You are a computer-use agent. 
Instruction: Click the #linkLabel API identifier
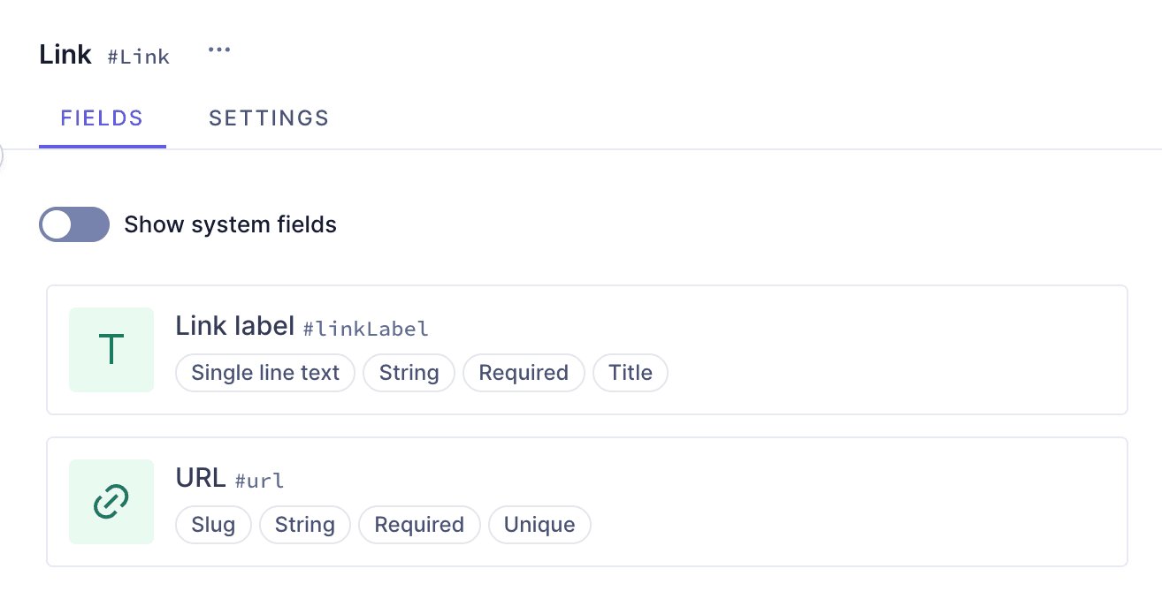[366, 328]
